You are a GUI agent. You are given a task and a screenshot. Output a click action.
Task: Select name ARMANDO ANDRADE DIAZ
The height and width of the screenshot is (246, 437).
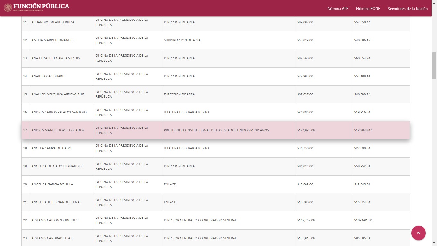[52, 238]
